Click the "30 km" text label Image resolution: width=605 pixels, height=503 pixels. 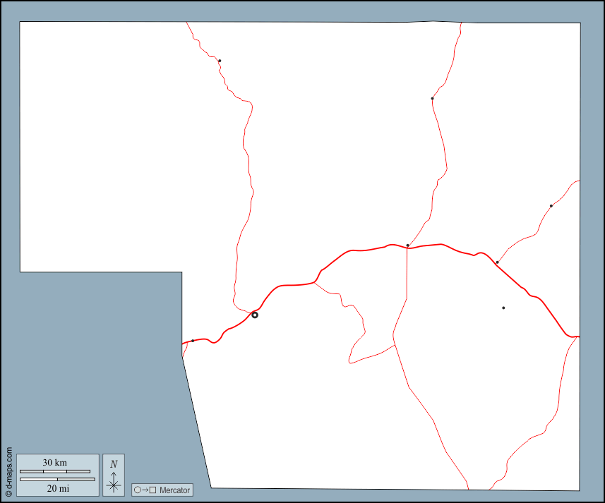(54, 463)
